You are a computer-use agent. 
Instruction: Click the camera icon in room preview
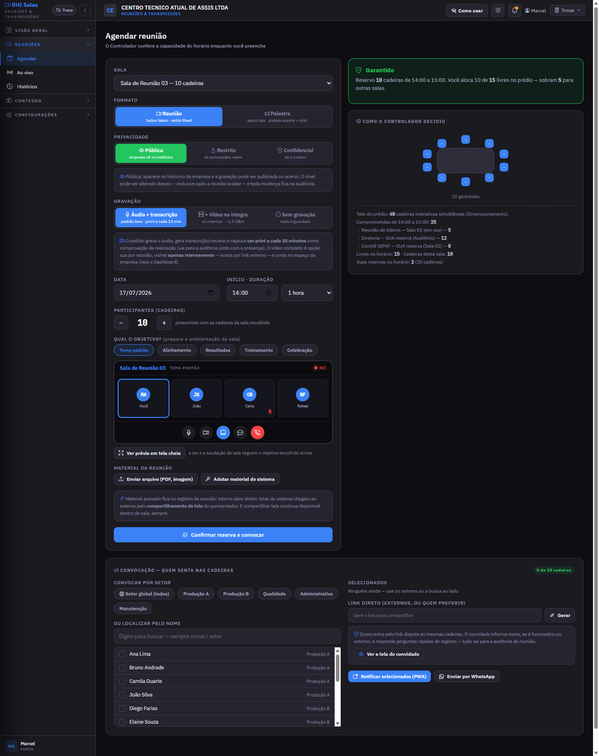click(x=206, y=433)
